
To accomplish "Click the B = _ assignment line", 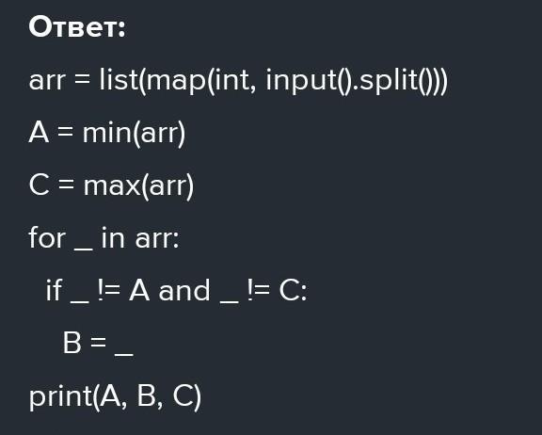I will point(98,344).
